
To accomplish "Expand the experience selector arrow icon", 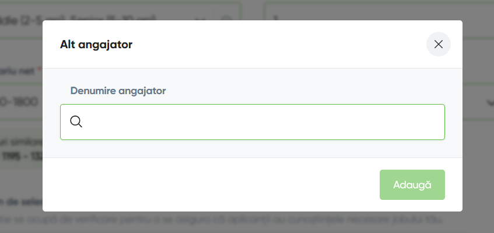I will [227, 19].
